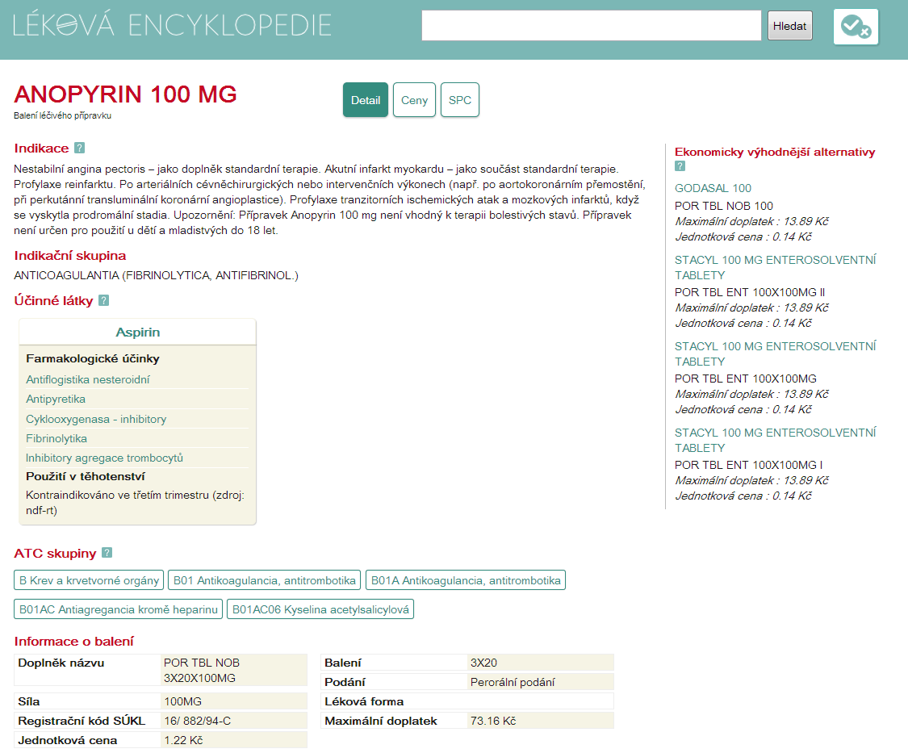Click the Hledat search button
The width and height of the screenshot is (908, 753).
click(x=790, y=26)
